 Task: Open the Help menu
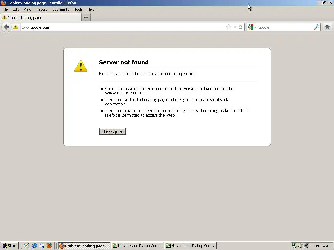(91, 9)
